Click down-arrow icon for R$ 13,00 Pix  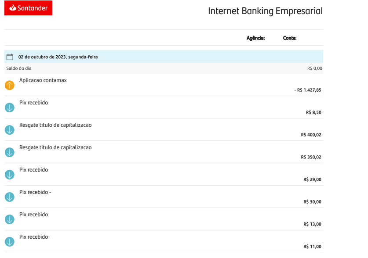pyautogui.click(x=10, y=219)
